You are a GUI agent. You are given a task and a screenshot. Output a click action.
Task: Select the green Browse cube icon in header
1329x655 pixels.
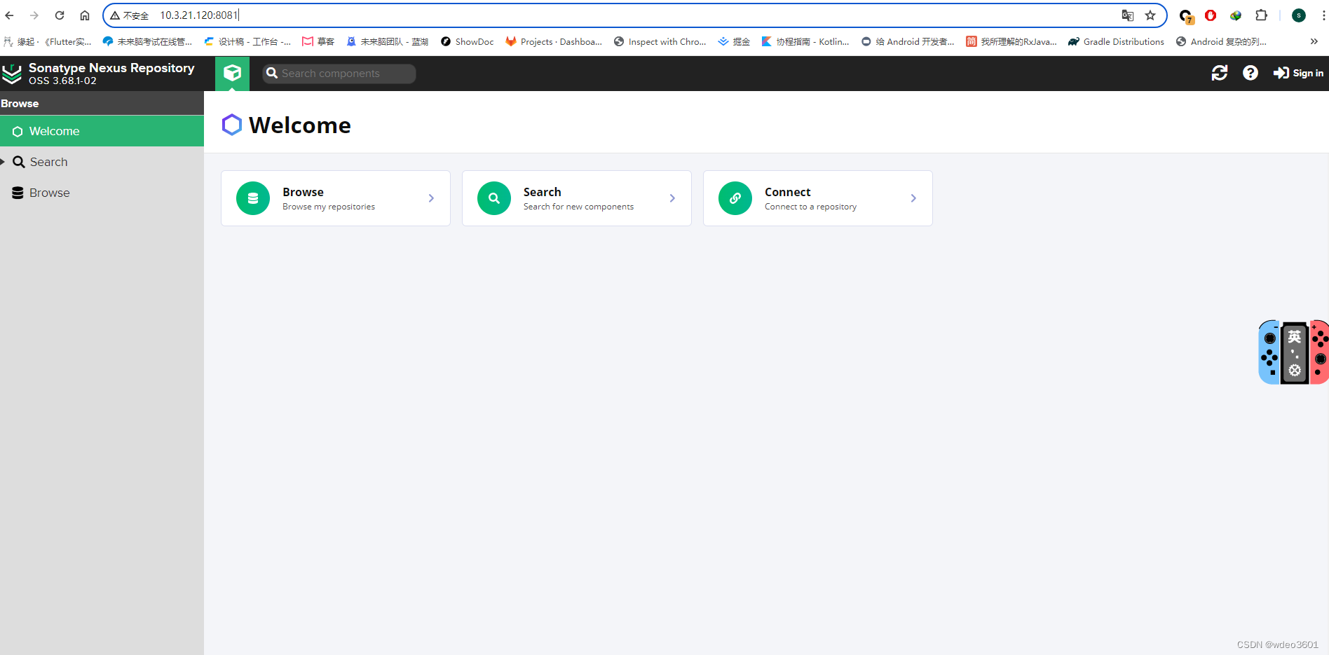click(232, 73)
